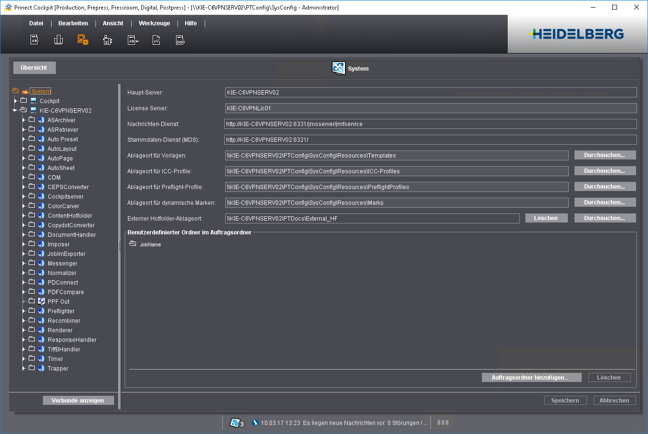This screenshot has height=434, width=648.
Task: Click the blue status icon next to Preflighter
Action: (42, 311)
